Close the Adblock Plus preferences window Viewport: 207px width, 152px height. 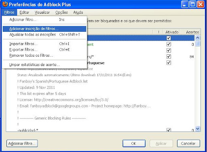coord(201,4)
